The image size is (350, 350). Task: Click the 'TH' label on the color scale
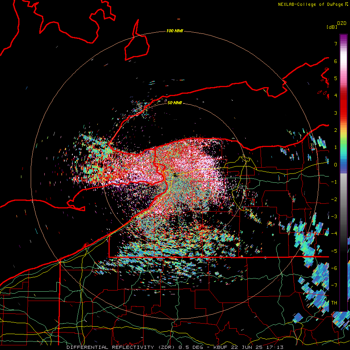pyautogui.click(x=334, y=303)
